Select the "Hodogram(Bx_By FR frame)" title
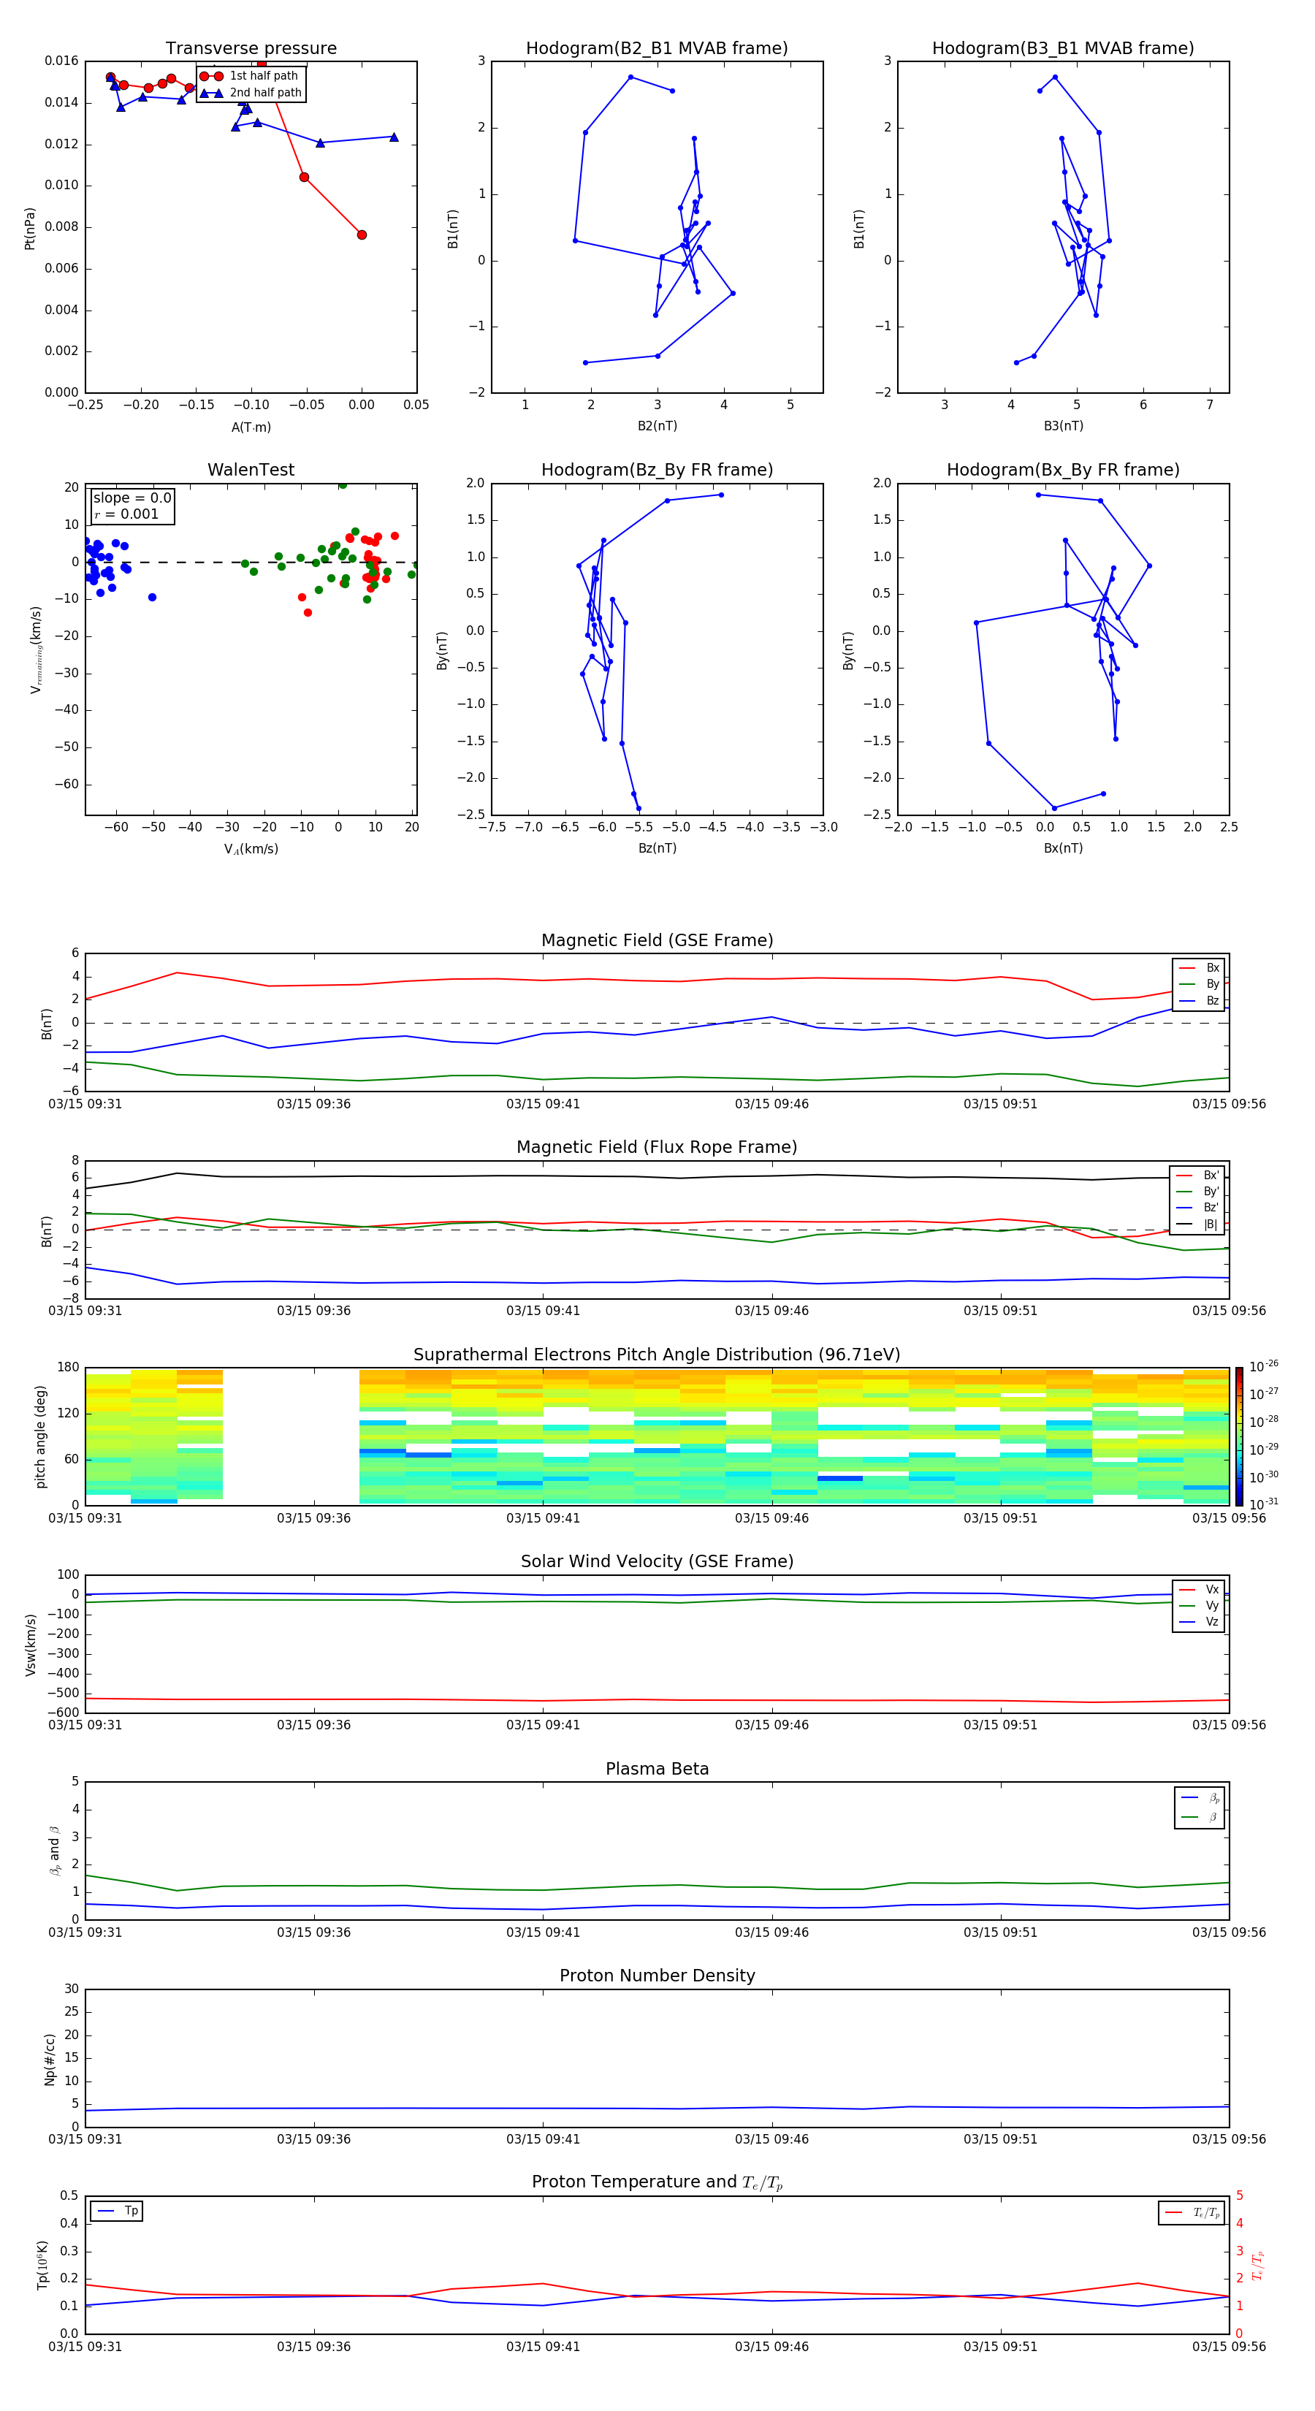Viewport: 1315px width, 2411px height. [1063, 470]
